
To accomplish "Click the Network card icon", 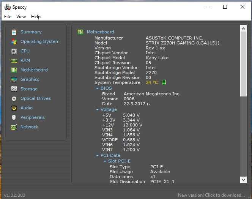I will click(x=14, y=127).
